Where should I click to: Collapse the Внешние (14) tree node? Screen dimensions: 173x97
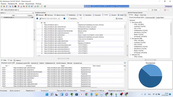[131, 55]
